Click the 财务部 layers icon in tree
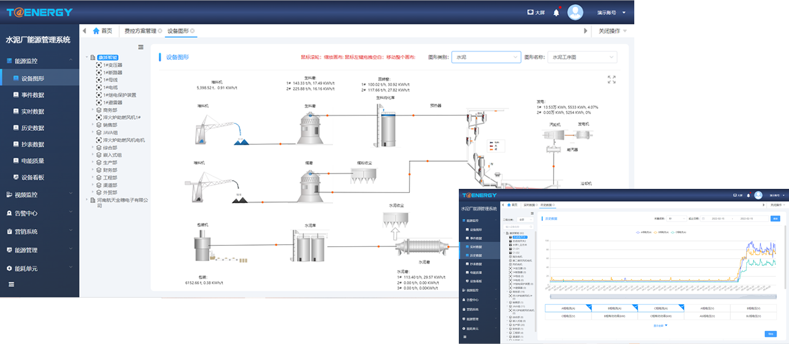The height and width of the screenshot is (344, 789). click(99, 170)
